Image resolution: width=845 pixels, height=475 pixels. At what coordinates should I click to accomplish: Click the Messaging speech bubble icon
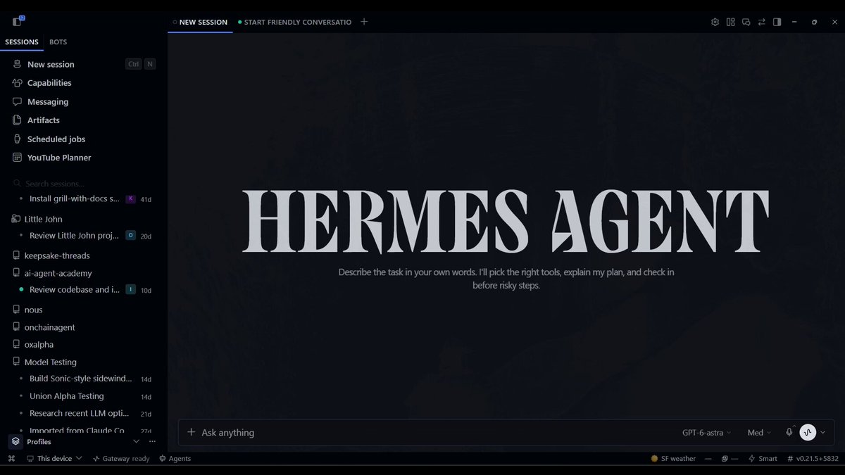18,102
